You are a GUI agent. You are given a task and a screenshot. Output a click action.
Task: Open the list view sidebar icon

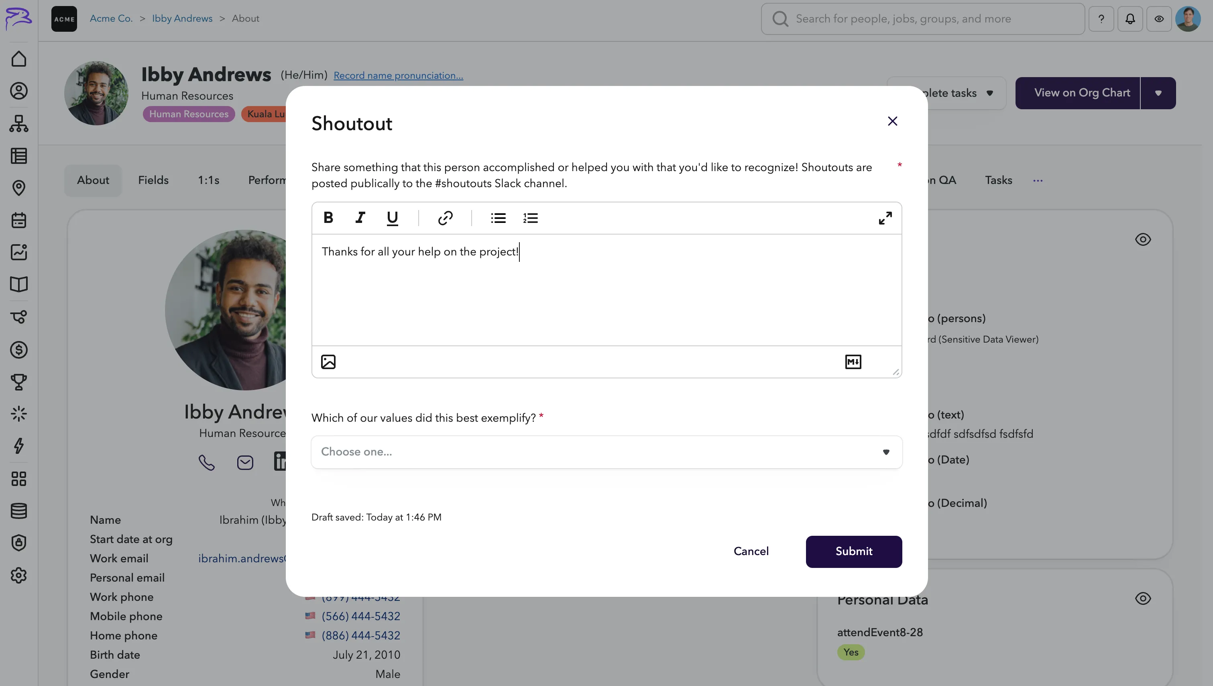(19, 156)
